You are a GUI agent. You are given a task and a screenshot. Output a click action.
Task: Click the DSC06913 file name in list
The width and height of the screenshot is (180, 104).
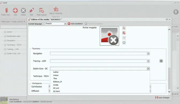(14, 99)
